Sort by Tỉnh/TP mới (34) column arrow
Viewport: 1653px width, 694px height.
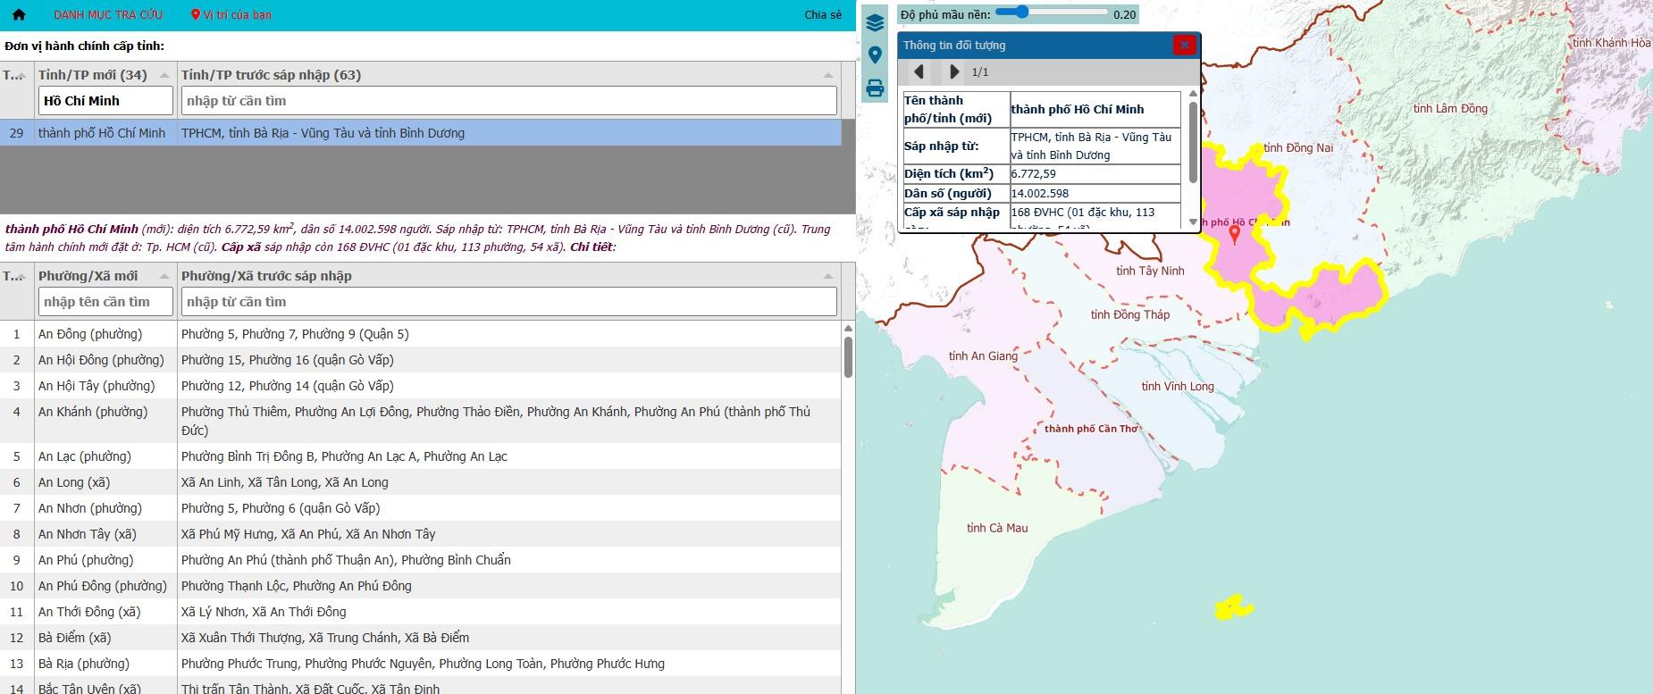[164, 75]
